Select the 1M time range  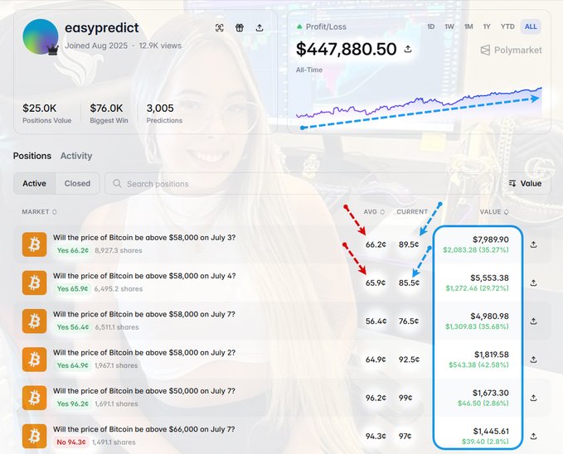[x=468, y=27]
